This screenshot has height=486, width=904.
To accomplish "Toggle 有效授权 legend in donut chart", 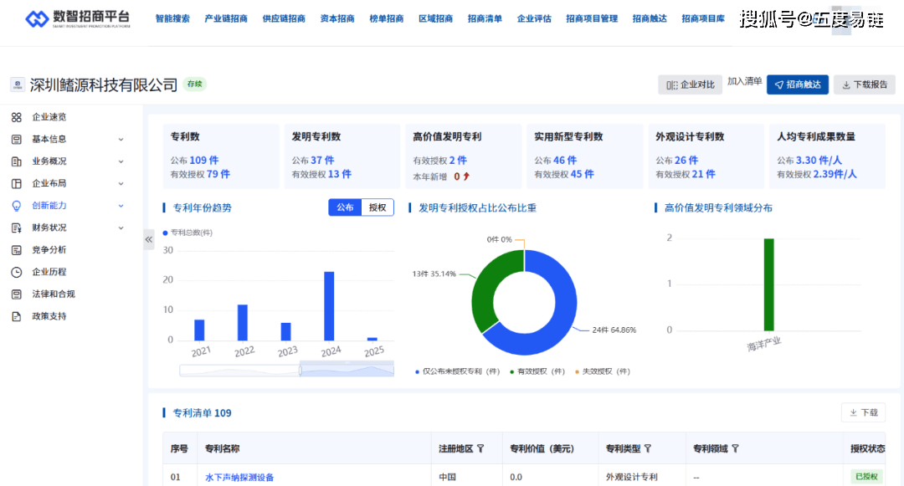I will pyautogui.click(x=537, y=371).
